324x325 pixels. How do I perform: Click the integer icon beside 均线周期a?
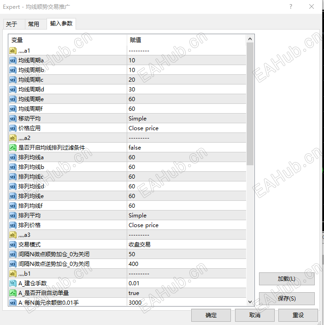tap(12, 60)
